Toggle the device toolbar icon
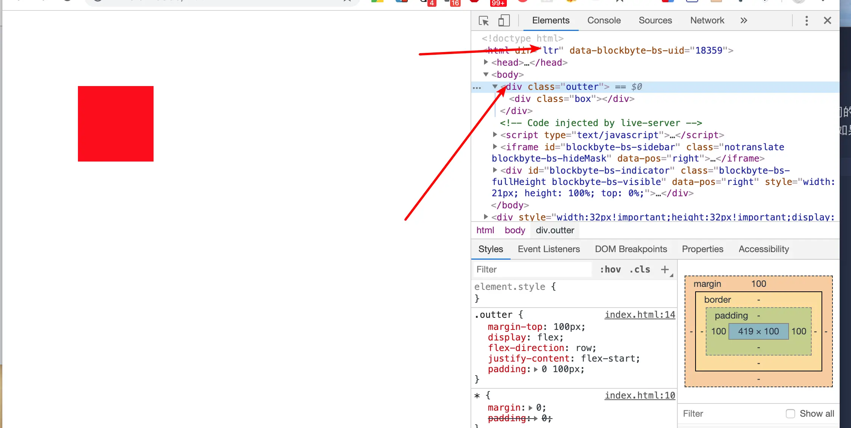 pos(504,21)
